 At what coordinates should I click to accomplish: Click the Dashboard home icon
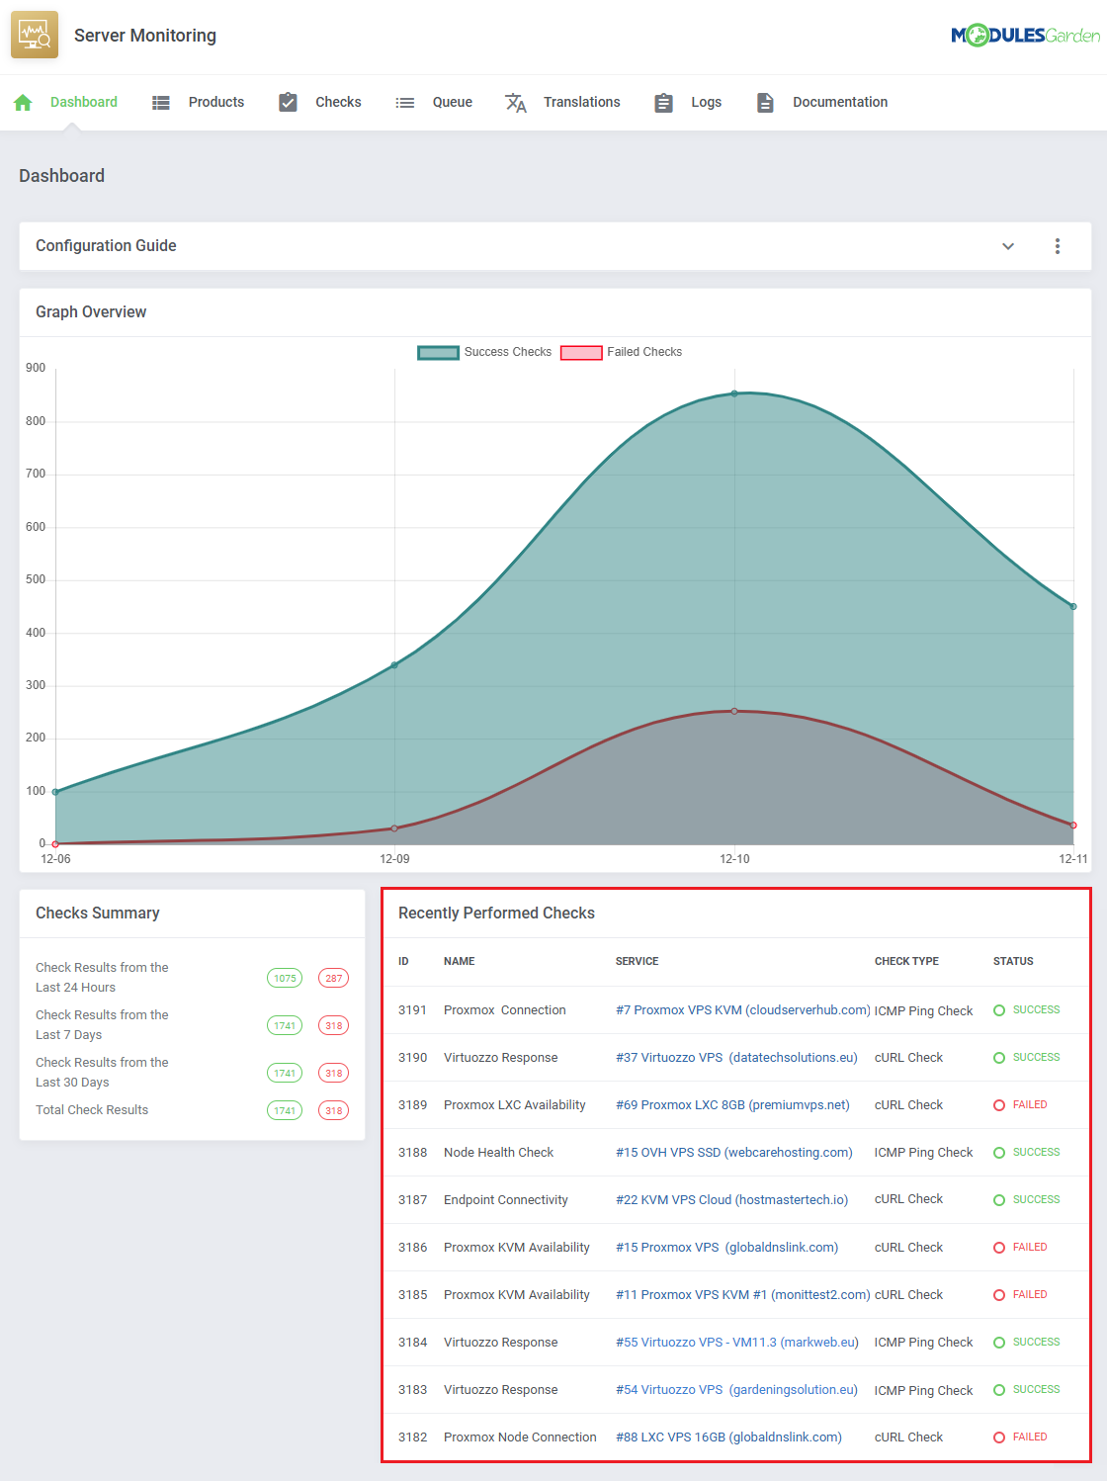click(24, 102)
